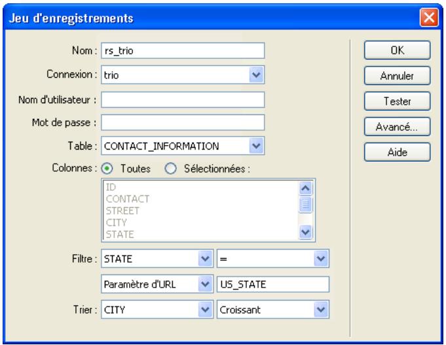Open the Paramètre d'URL source dropdown
The height and width of the screenshot is (345, 446).
coord(157,284)
